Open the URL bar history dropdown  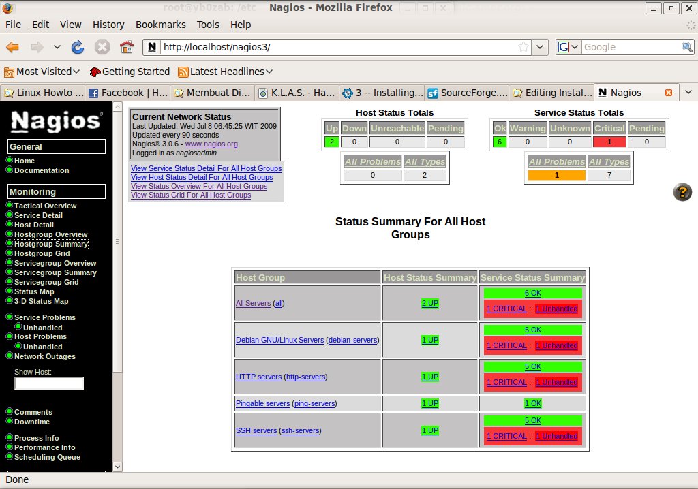tap(540, 47)
